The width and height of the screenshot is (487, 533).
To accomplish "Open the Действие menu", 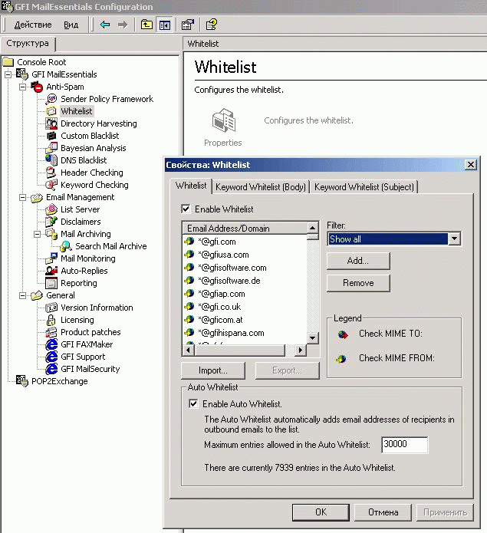I will click(x=33, y=25).
